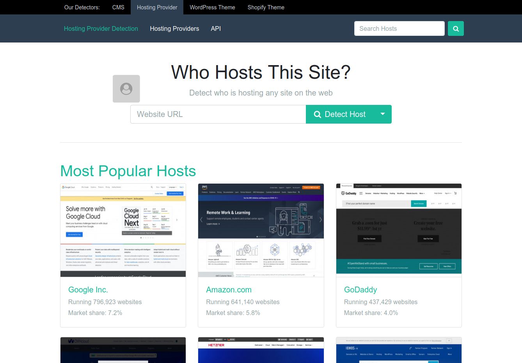Click the OVHcloud site thumbnail
Screen dimensions: 522x363
(x=123, y=350)
